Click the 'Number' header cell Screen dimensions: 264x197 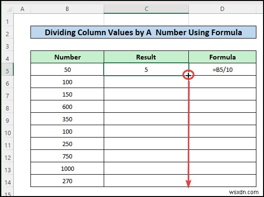[68, 57]
